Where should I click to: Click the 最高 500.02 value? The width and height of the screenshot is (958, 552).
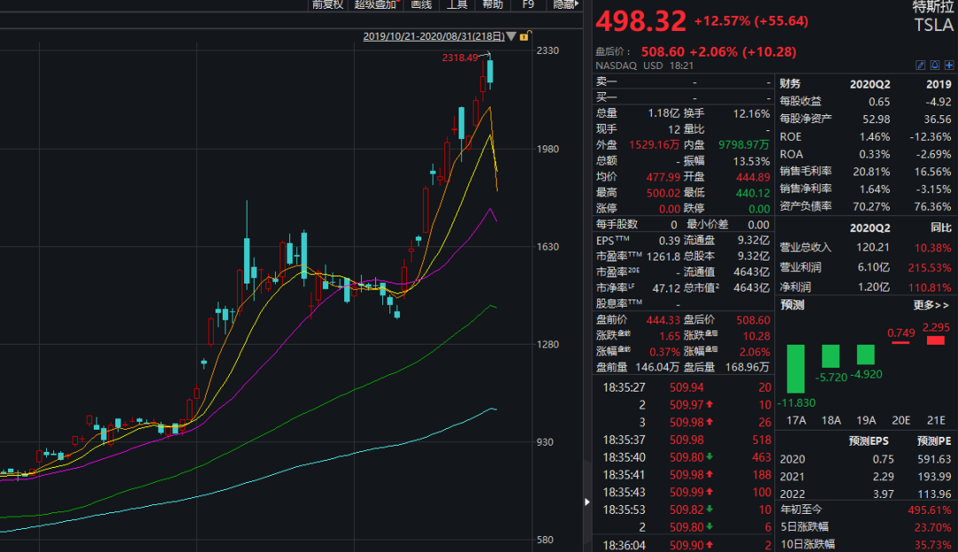coord(663,193)
